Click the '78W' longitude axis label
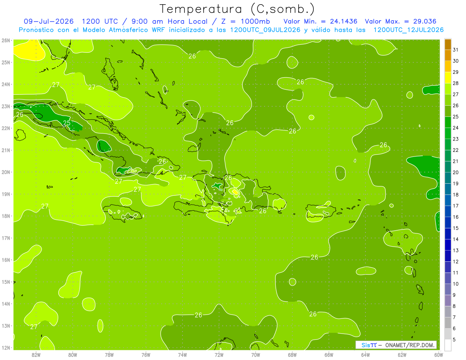Image resolution: width=466 pixels, height=360 pixels. pos(109,355)
